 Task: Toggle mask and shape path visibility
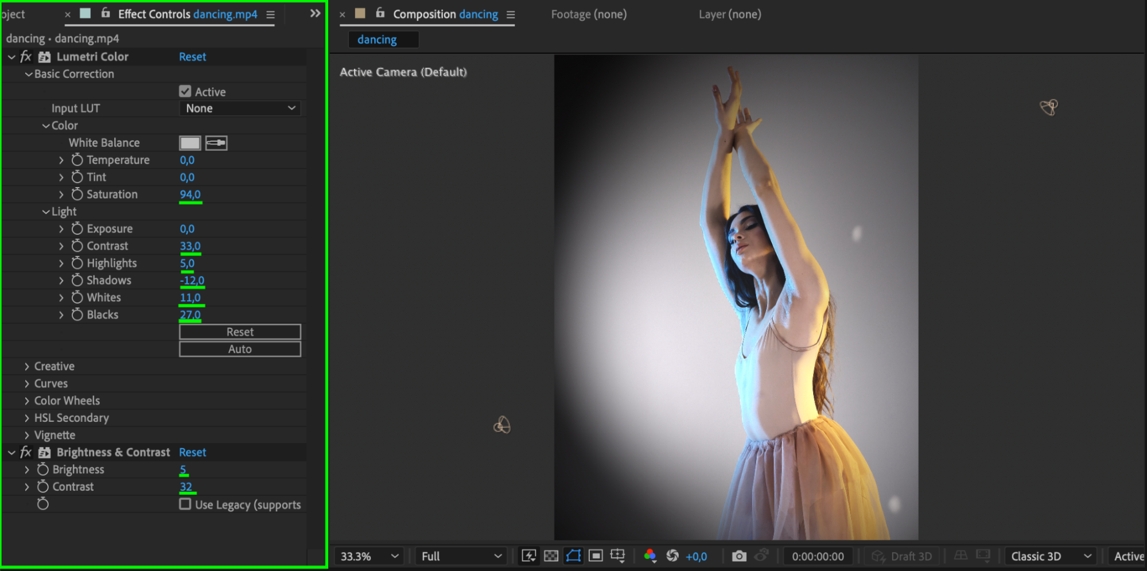point(573,556)
